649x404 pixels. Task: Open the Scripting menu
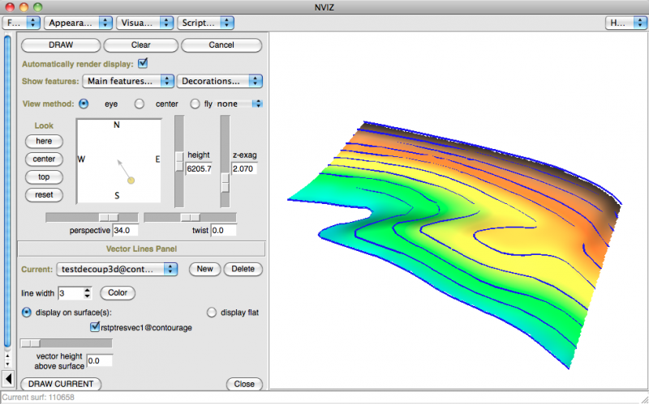205,23
